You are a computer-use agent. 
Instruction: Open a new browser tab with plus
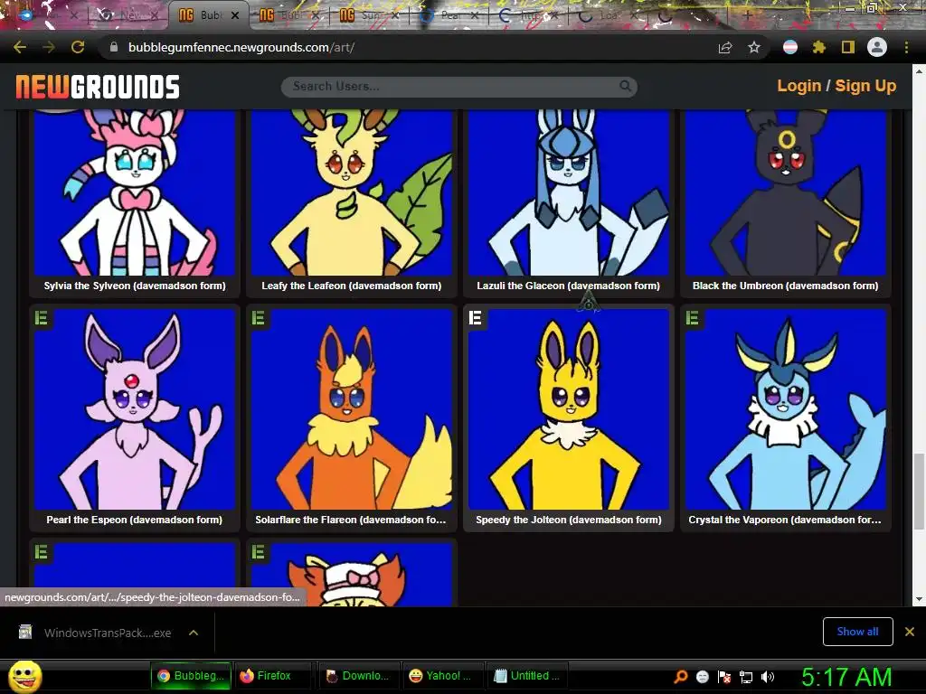point(747,15)
